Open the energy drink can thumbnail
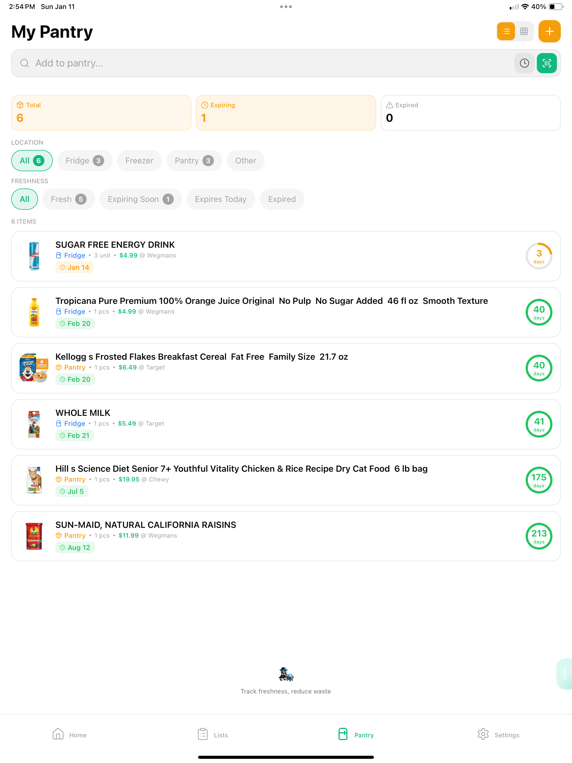The height and width of the screenshot is (763, 572). pos(34,256)
